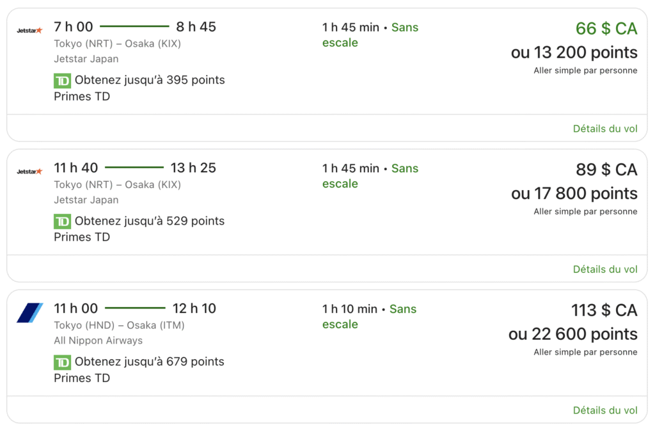
Task: Click the Jetstar logo on the 11 h 40 flight
Action: coord(29,168)
